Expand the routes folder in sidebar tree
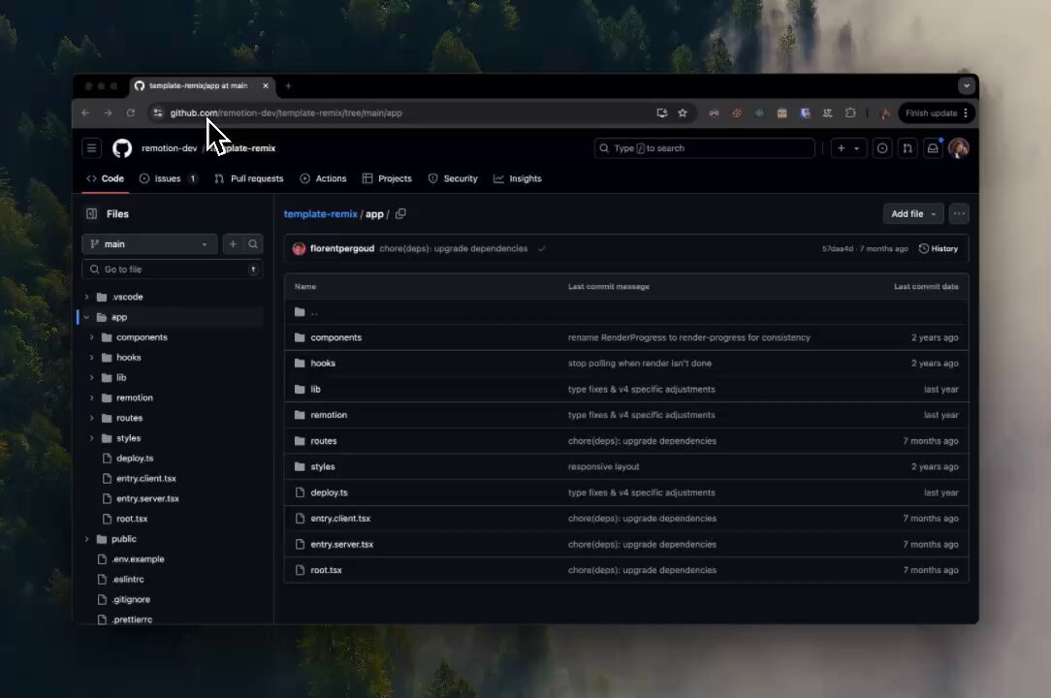This screenshot has height=698, width=1051. tap(92, 418)
